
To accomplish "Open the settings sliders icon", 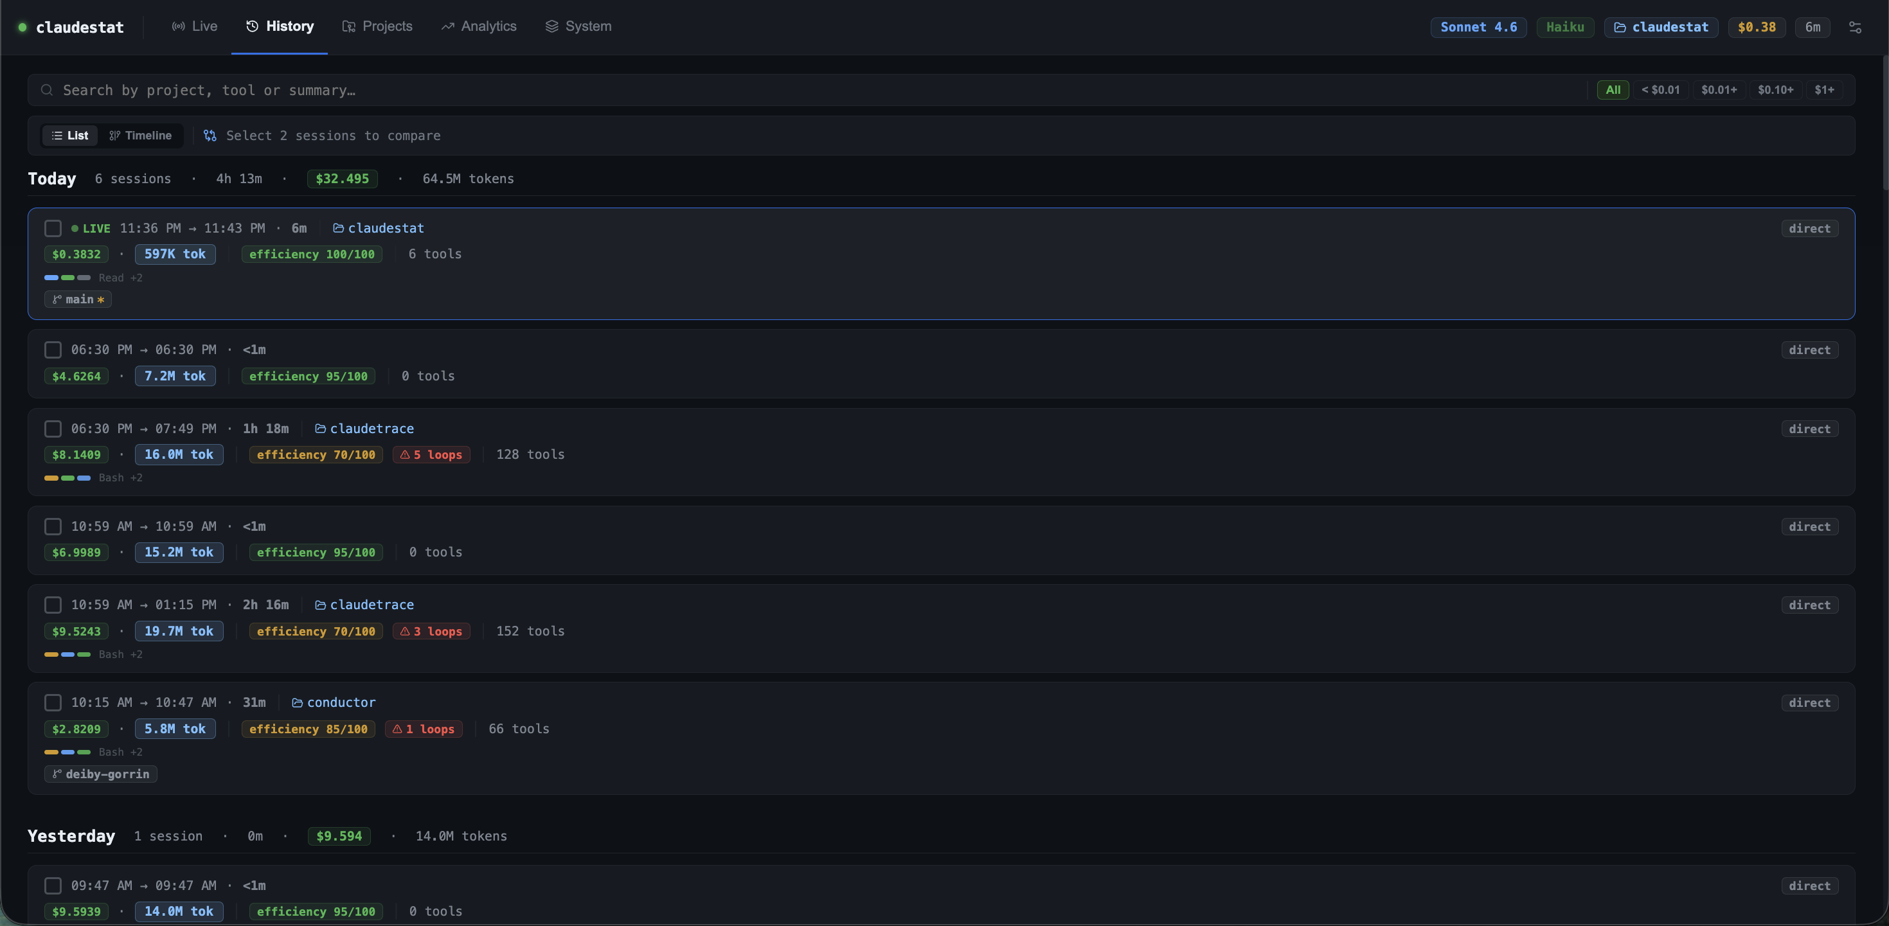I will click(1854, 27).
